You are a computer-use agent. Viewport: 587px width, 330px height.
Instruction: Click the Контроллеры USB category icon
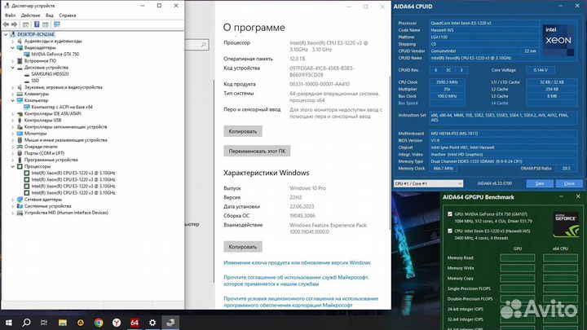20,121
